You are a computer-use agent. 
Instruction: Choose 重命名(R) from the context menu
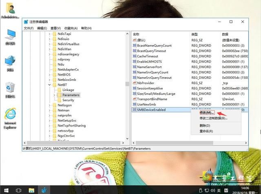[x=206, y=131]
